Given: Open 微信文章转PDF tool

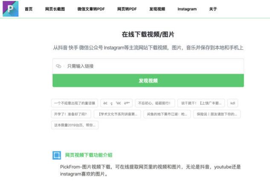Looking at the screenshot, I should tap(91, 9).
